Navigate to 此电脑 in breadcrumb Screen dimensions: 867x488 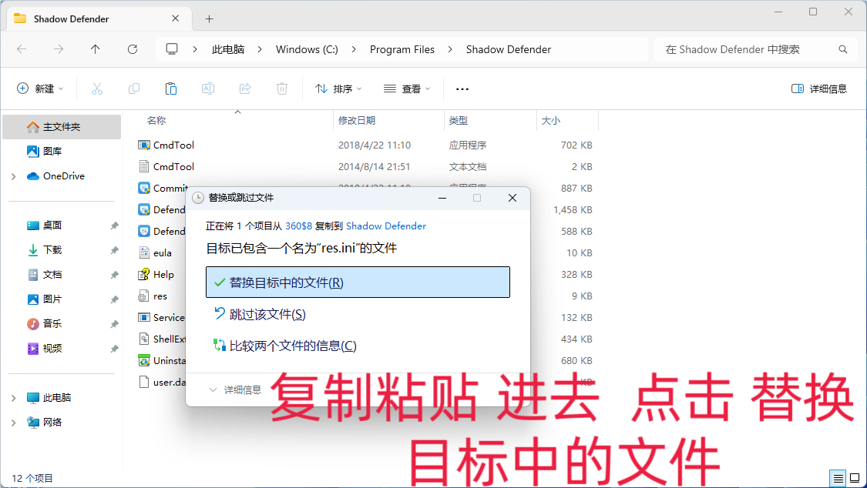(228, 49)
